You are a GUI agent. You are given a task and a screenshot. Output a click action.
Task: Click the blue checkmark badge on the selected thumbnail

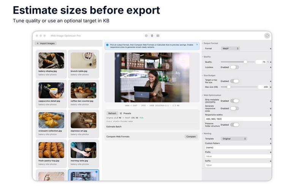(97, 172)
